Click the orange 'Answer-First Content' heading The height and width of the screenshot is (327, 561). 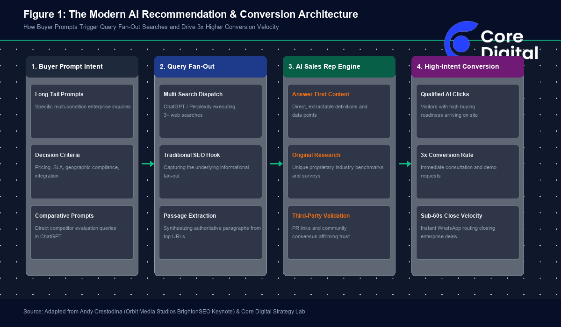pos(321,94)
